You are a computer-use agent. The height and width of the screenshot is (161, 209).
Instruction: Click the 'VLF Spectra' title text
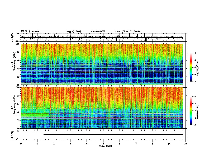30,32
